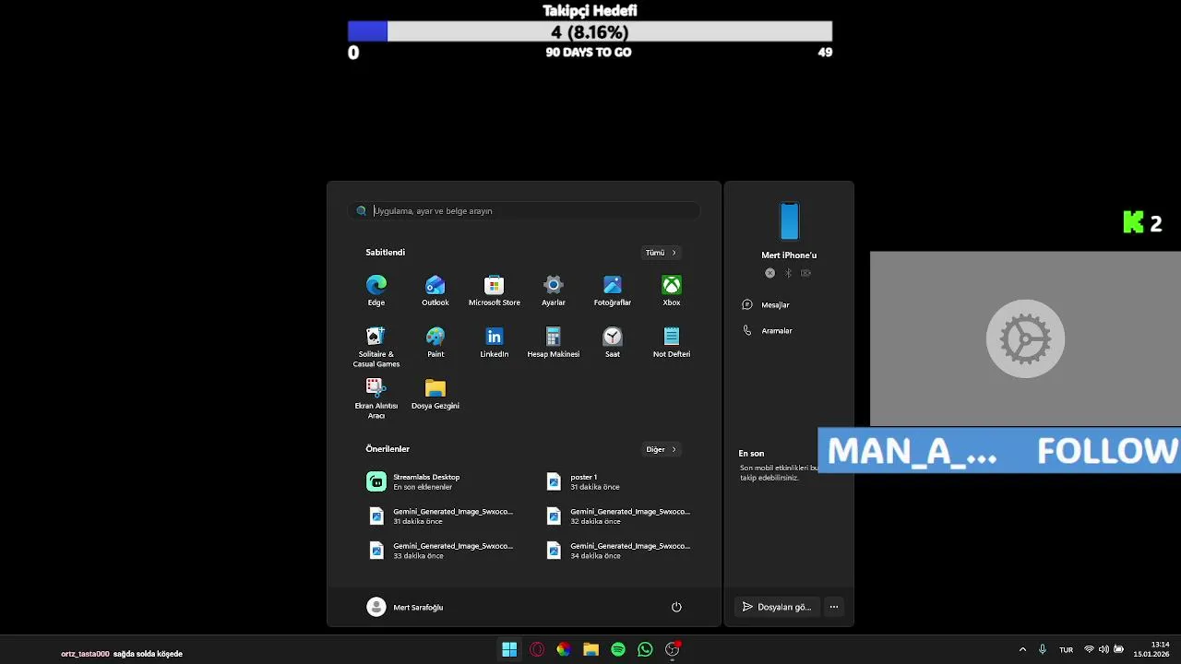Open Gemini image from 34 dakika önce
The height and width of the screenshot is (664, 1181).
616,551
